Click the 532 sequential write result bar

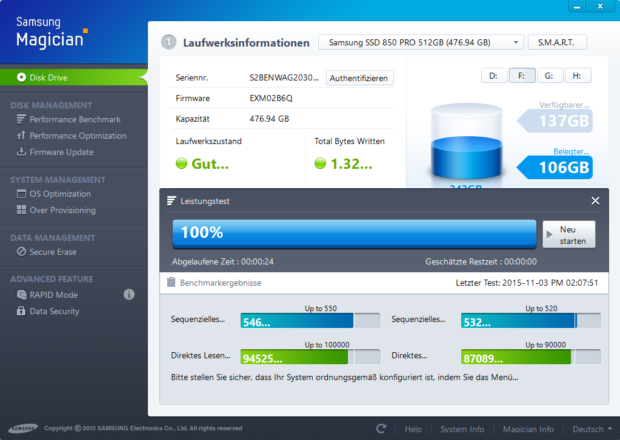(531, 321)
